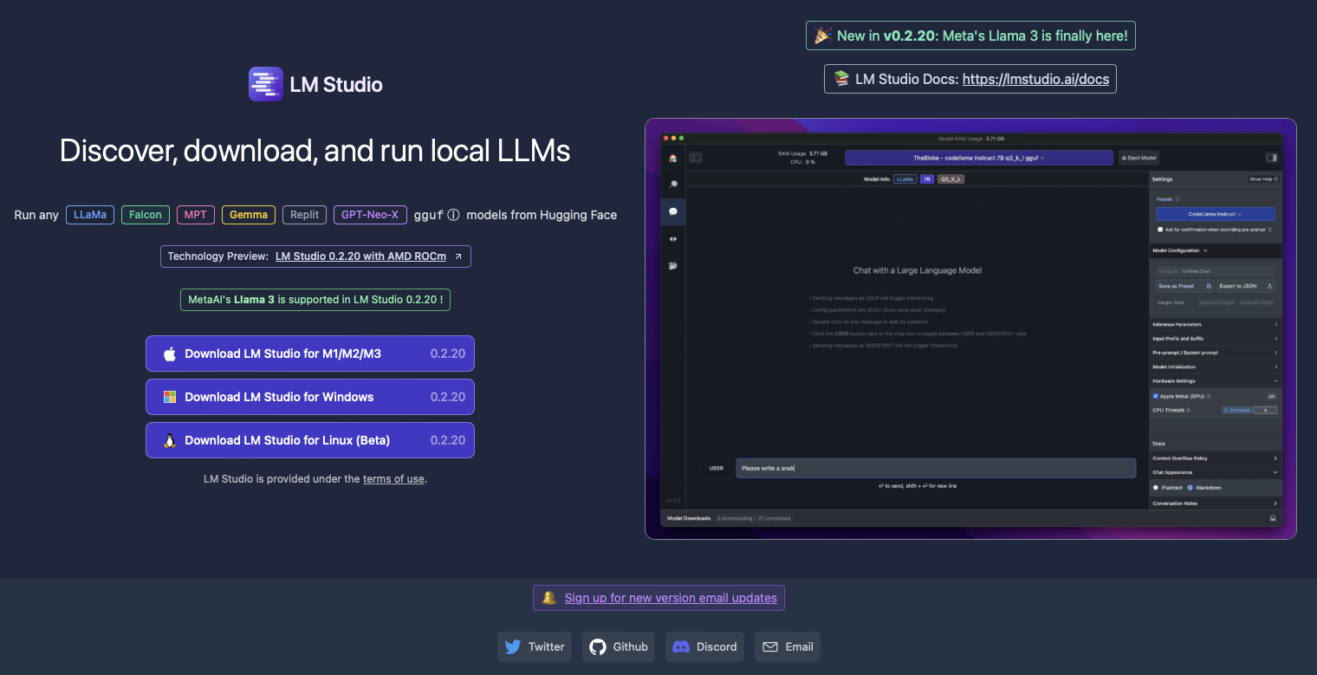Toggle the left sidebar panel icon in the app preview

pos(695,158)
